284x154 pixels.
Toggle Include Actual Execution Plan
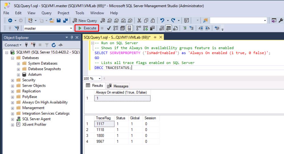click(139, 28)
